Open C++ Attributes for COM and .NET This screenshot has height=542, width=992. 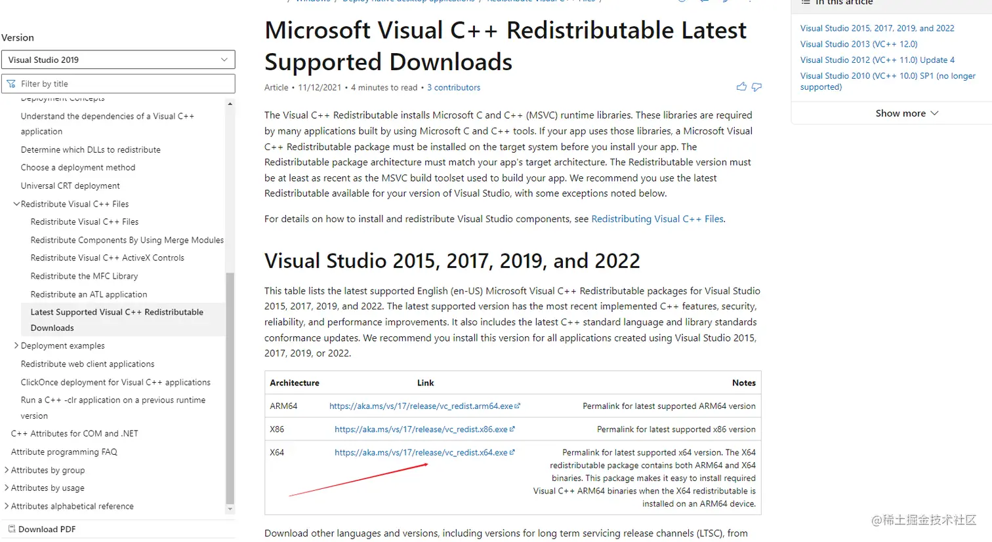coord(75,433)
